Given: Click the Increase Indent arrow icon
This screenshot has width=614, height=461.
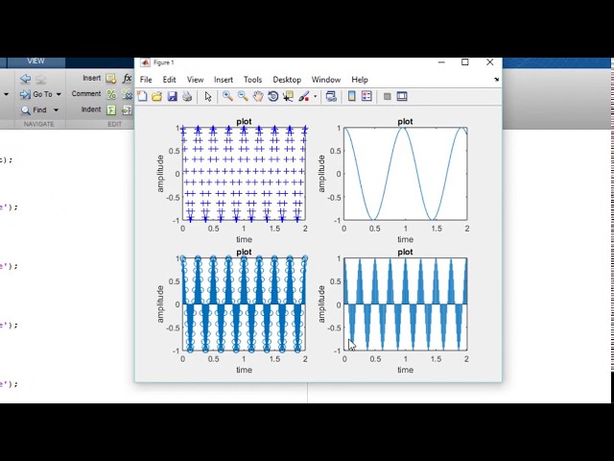Looking at the screenshot, I should pos(128,110).
